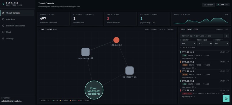Click the Blocklist & Response shield icon
The image size is (232, 105).
(3, 26)
